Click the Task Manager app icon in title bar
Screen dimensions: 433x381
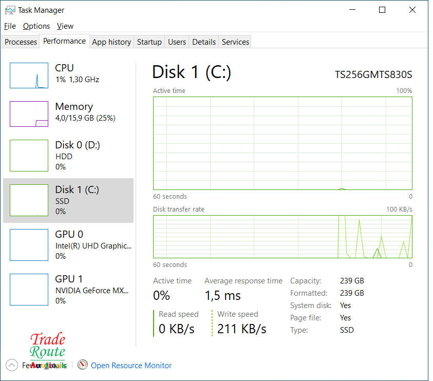click(10, 10)
